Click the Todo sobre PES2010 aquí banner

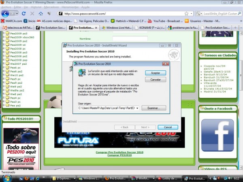tap(21, 148)
